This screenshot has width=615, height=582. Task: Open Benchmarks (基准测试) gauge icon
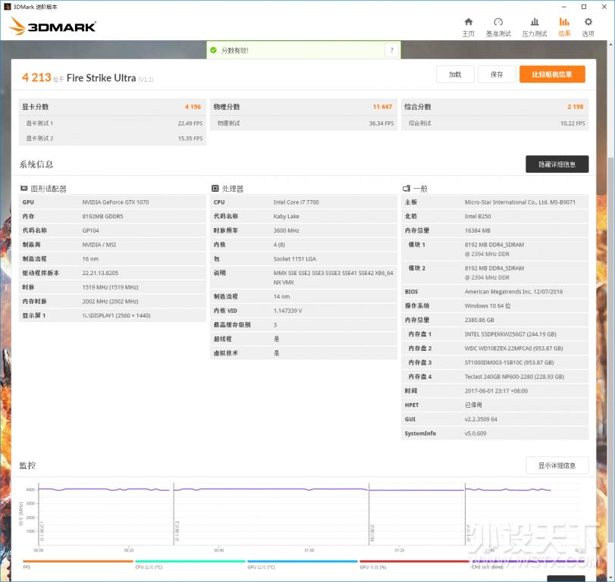(498, 27)
